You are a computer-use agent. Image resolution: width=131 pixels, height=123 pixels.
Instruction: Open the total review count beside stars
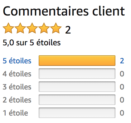[x=68, y=30]
